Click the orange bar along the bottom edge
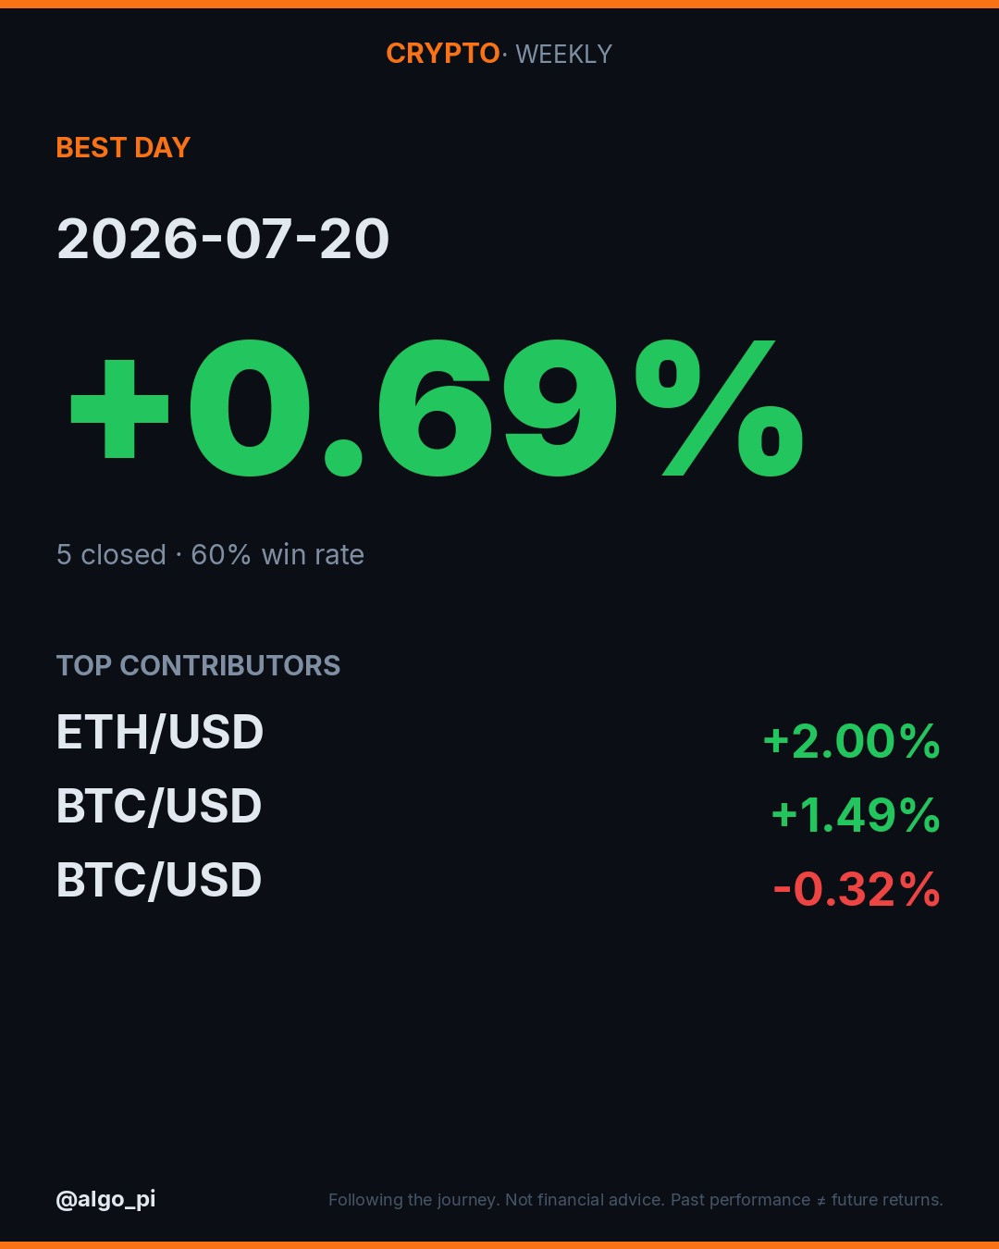The width and height of the screenshot is (999, 1249). point(499,1245)
